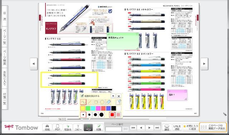Viewport: 229px width, 135px height.
Task: Select the rectangle drawing tool
Action: click(x=96, y=102)
